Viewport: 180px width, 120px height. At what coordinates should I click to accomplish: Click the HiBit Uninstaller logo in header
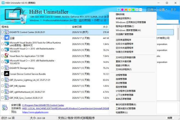click(x=16, y=15)
